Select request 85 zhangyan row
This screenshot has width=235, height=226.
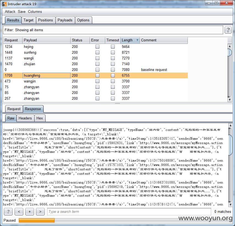point(95,93)
